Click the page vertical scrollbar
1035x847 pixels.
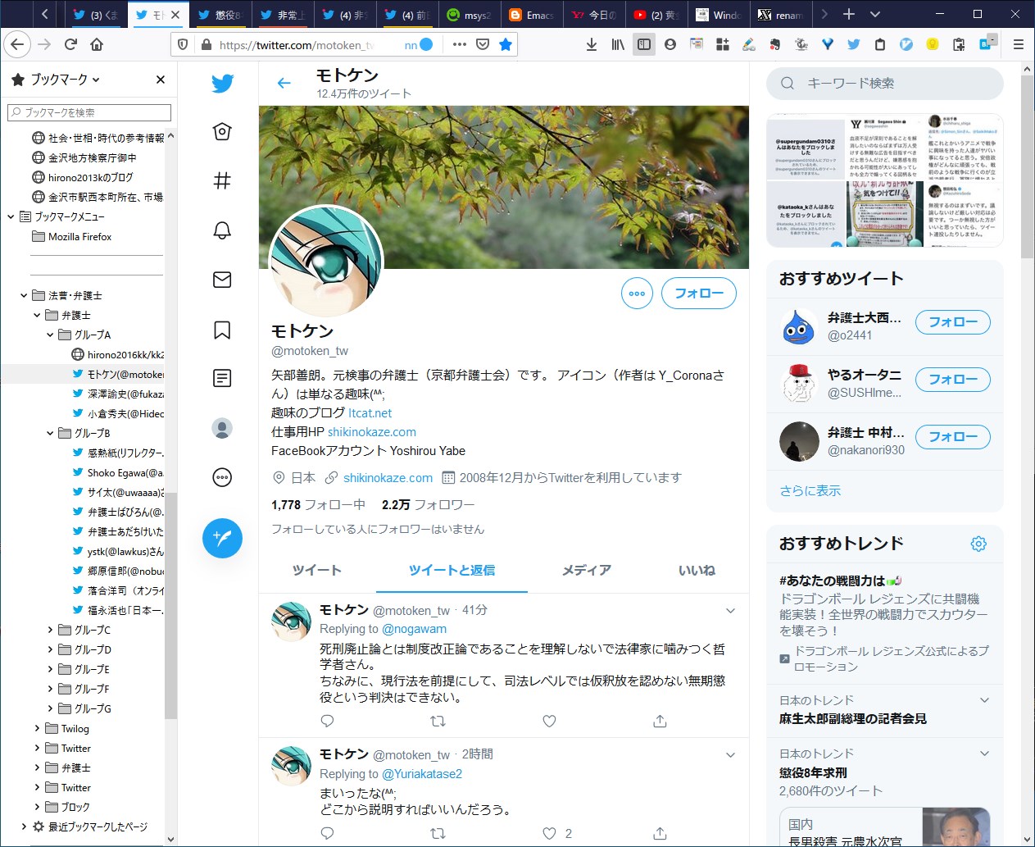click(x=1028, y=166)
